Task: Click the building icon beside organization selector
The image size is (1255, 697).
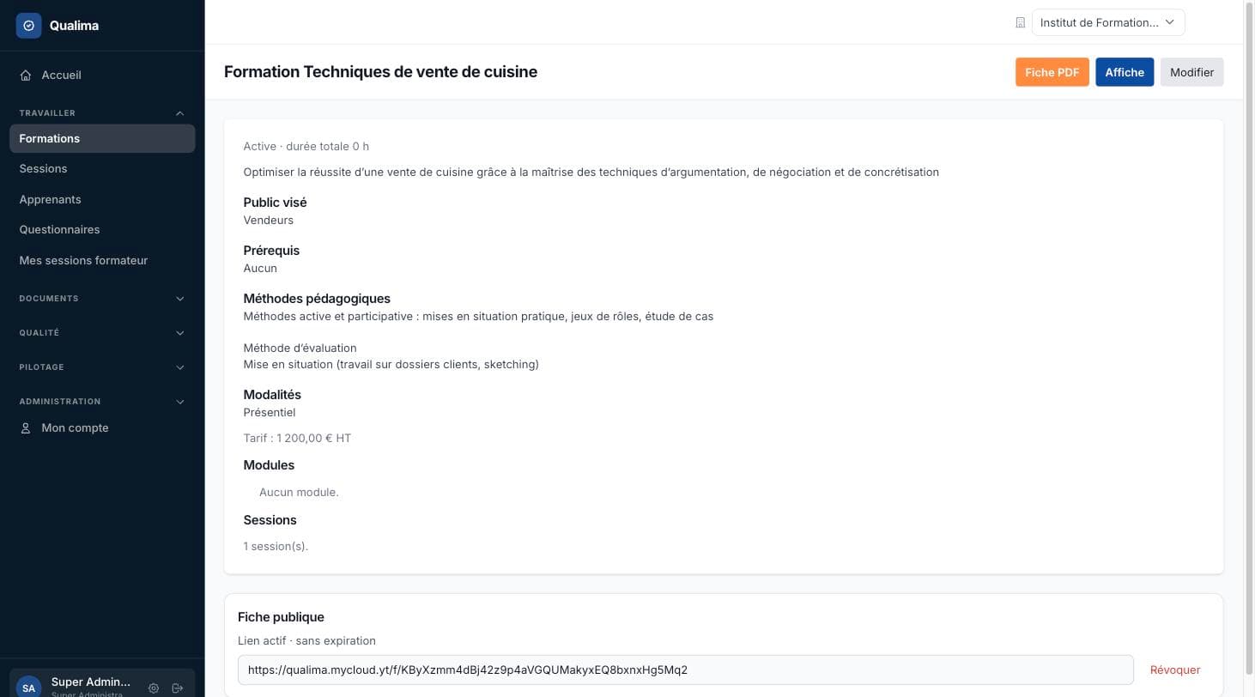Action: (x=1020, y=23)
